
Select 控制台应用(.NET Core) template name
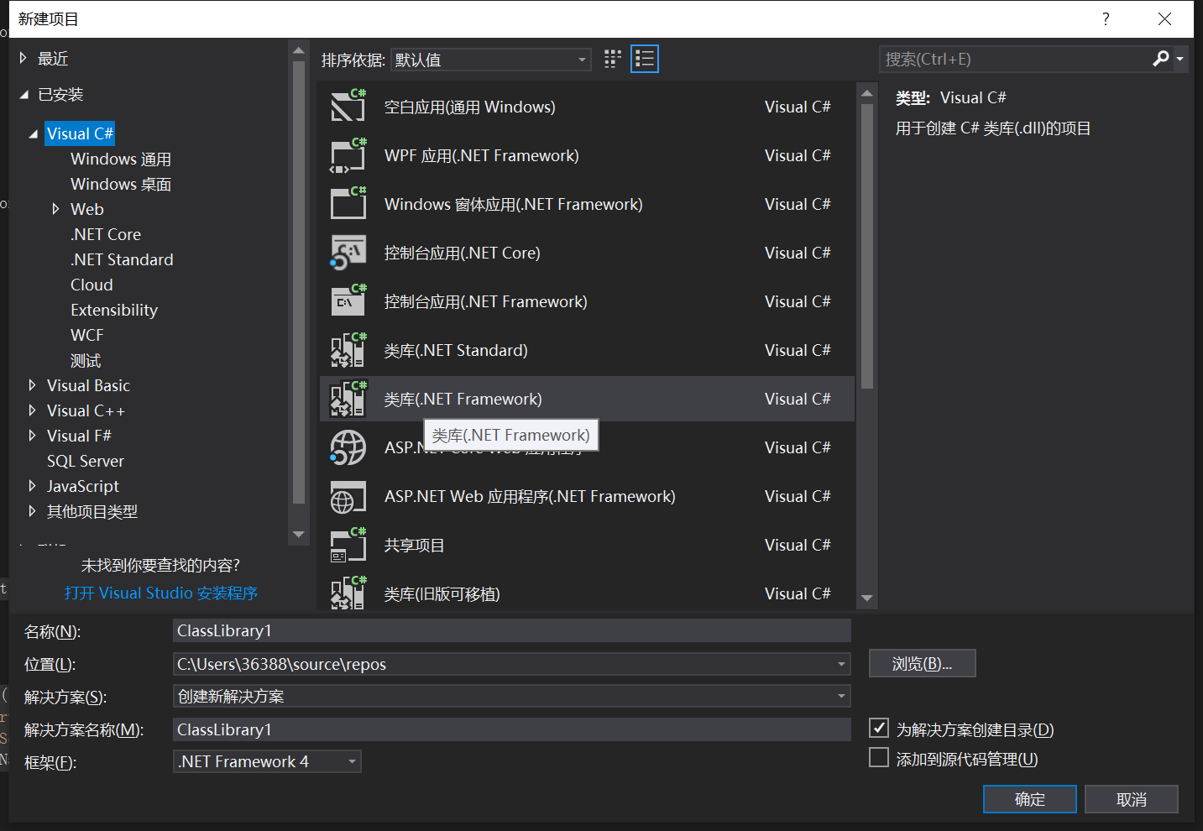(462, 253)
